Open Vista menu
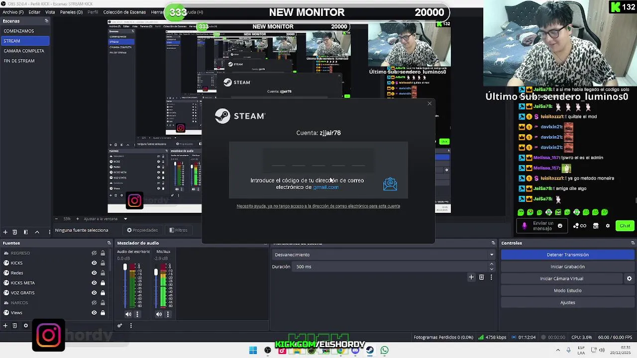 pyautogui.click(x=50, y=12)
